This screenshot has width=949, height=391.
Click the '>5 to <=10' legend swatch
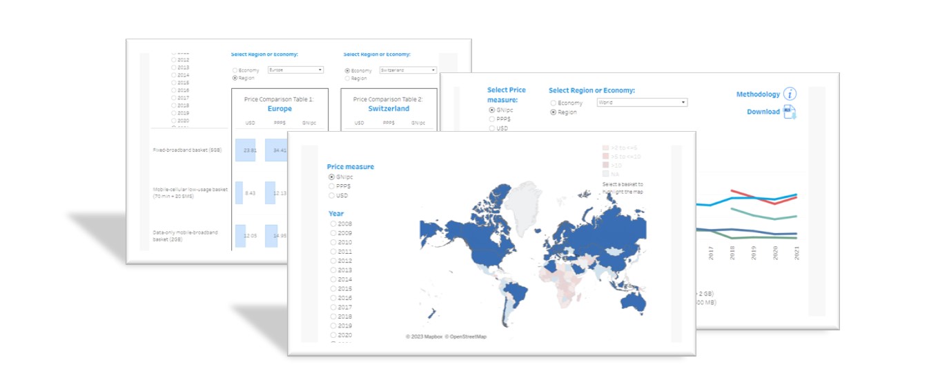point(605,157)
